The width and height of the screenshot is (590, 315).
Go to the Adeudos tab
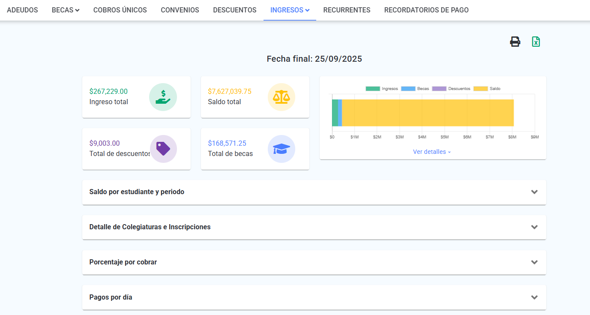22,10
